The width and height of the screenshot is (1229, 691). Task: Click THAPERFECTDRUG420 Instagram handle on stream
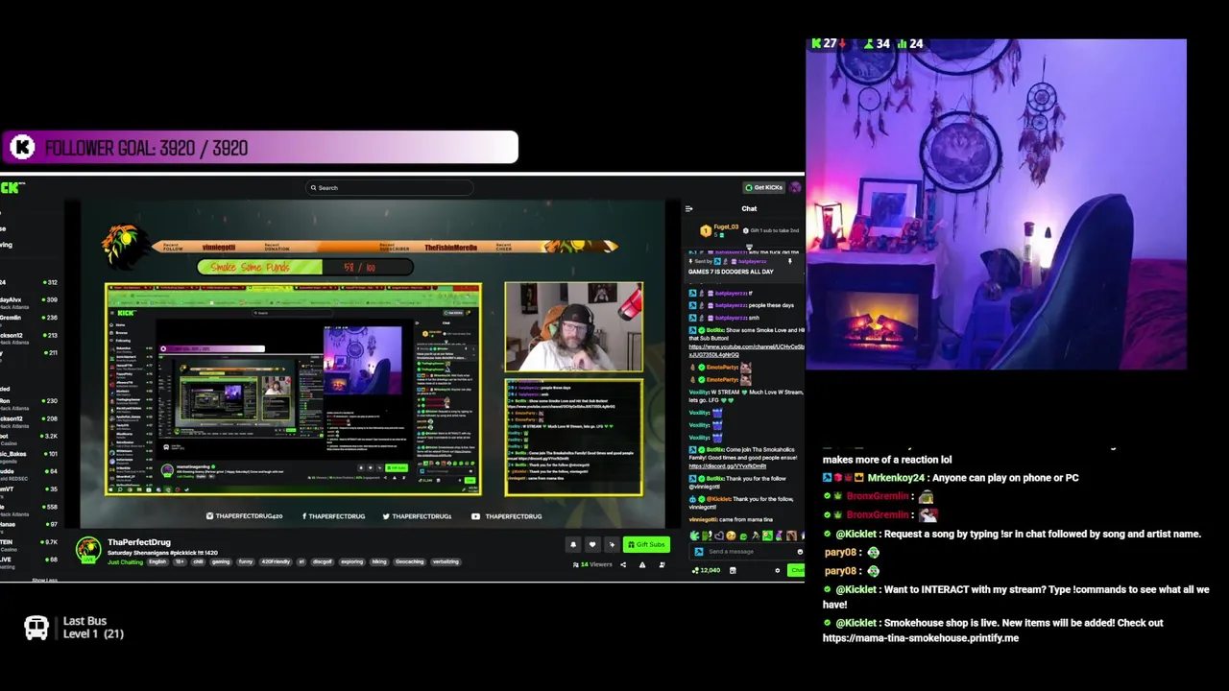pyautogui.click(x=245, y=516)
